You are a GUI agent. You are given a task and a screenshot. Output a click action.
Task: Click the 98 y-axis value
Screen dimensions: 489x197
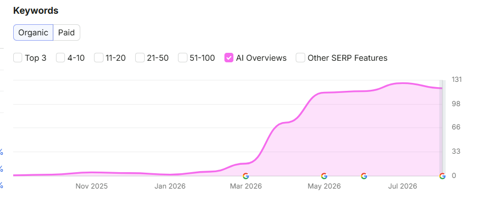[x=456, y=104]
